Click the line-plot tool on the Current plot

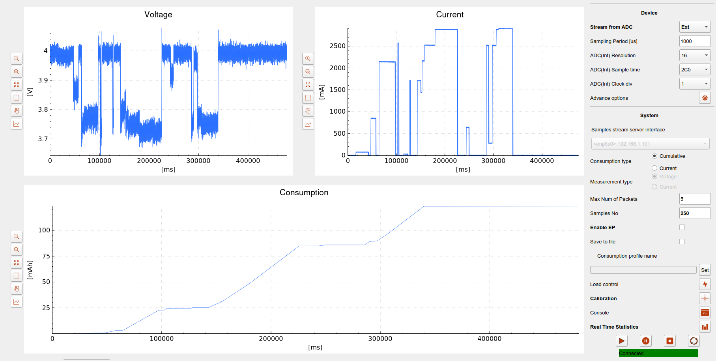pos(308,123)
